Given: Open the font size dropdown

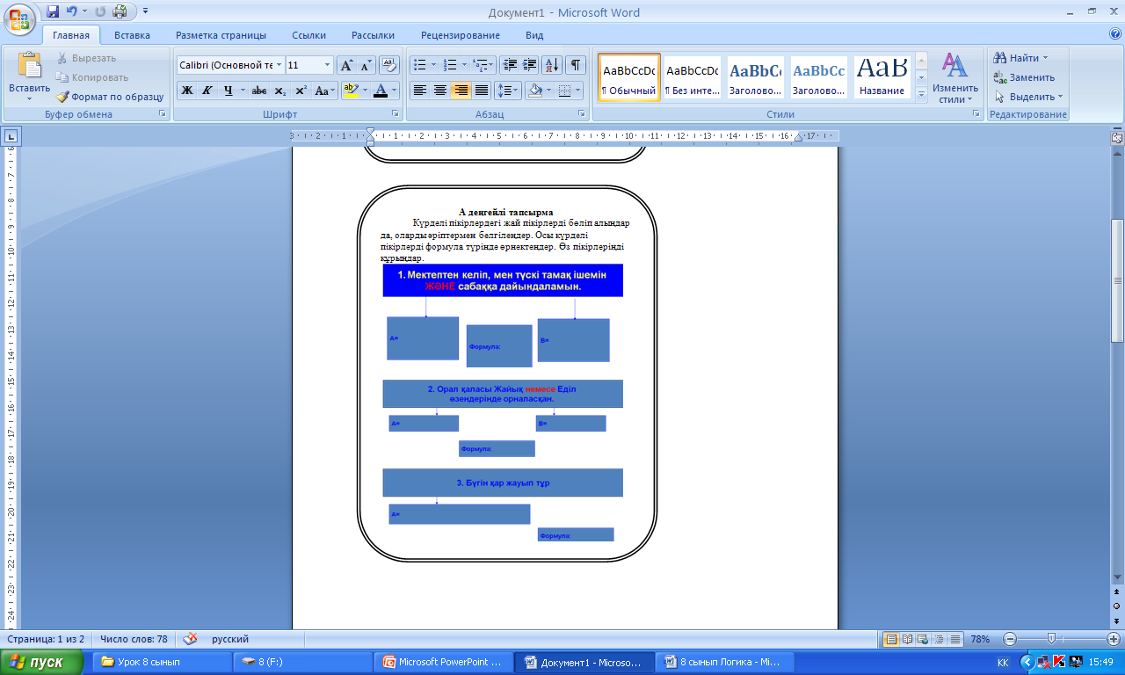Looking at the screenshot, I should (x=328, y=65).
